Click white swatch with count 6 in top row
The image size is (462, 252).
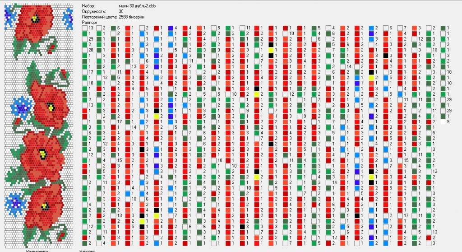pos(386,28)
